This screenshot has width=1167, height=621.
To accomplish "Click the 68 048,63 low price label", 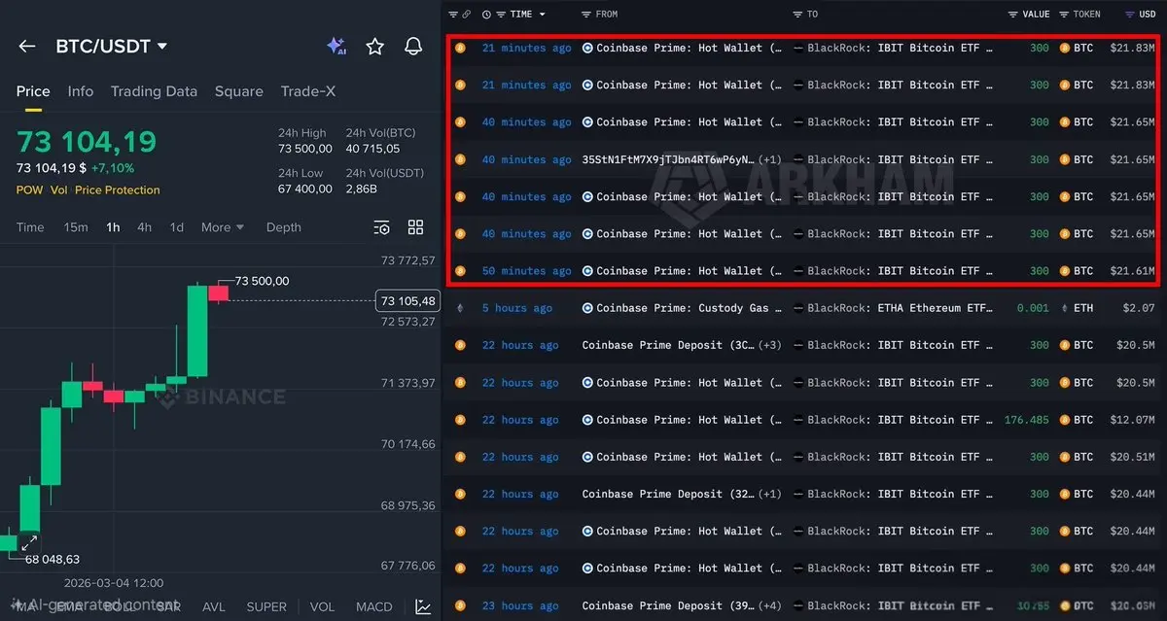I will pos(53,560).
